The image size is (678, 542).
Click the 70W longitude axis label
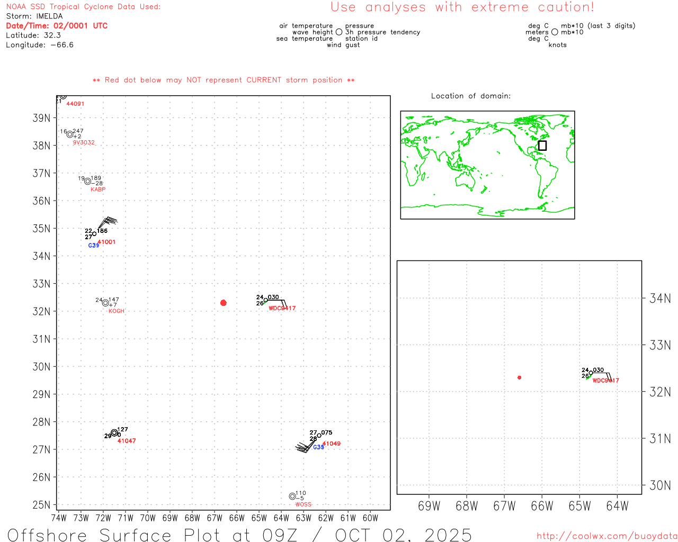tap(148, 518)
